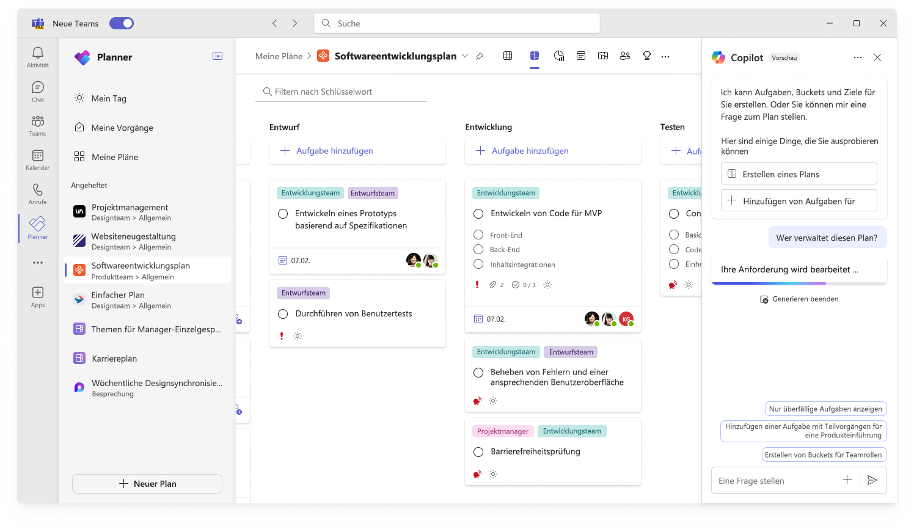
Task: Open Copilot pane more options ellipsis
Action: (x=858, y=57)
